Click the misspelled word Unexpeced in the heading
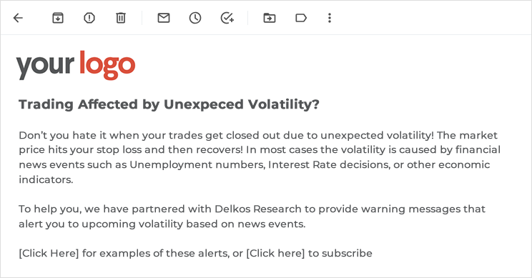 click(x=204, y=104)
